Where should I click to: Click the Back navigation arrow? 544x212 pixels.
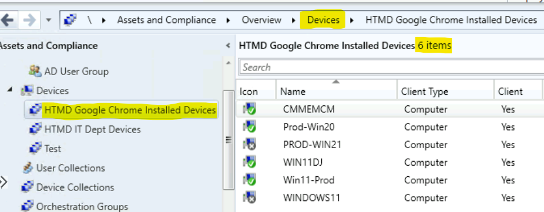(7, 20)
